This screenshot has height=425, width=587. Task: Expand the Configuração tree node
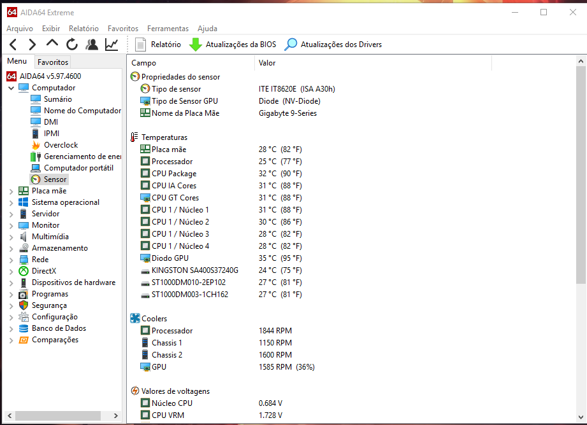click(11, 317)
